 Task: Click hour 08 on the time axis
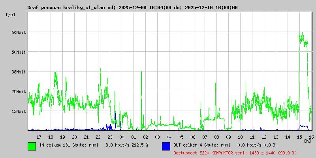(216, 137)
